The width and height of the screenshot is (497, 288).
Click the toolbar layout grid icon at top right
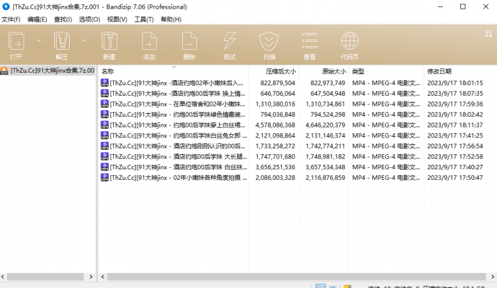[488, 34]
